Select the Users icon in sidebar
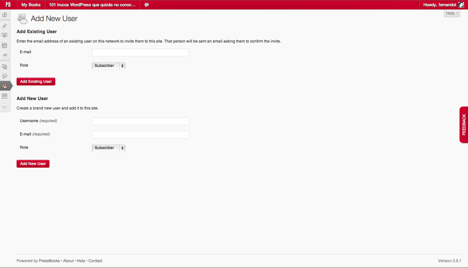The image size is (468, 268). click(x=5, y=86)
